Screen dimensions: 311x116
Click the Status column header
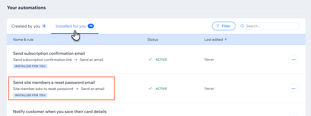(x=153, y=40)
